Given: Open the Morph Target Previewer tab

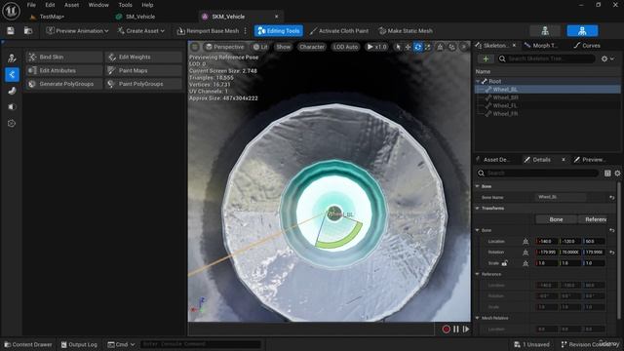Looking at the screenshot, I should pos(541,46).
